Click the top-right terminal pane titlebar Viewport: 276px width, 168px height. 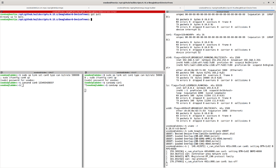tap(220, 12)
